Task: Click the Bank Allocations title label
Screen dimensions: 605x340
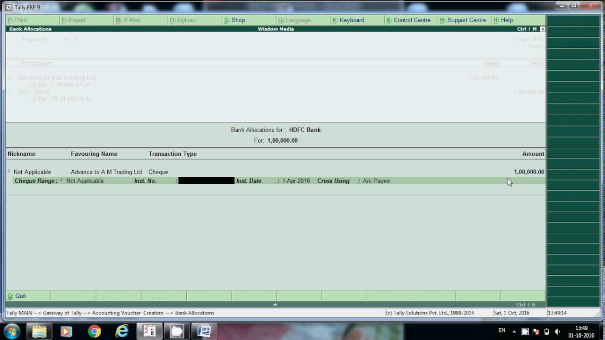Action: pyautogui.click(x=30, y=29)
